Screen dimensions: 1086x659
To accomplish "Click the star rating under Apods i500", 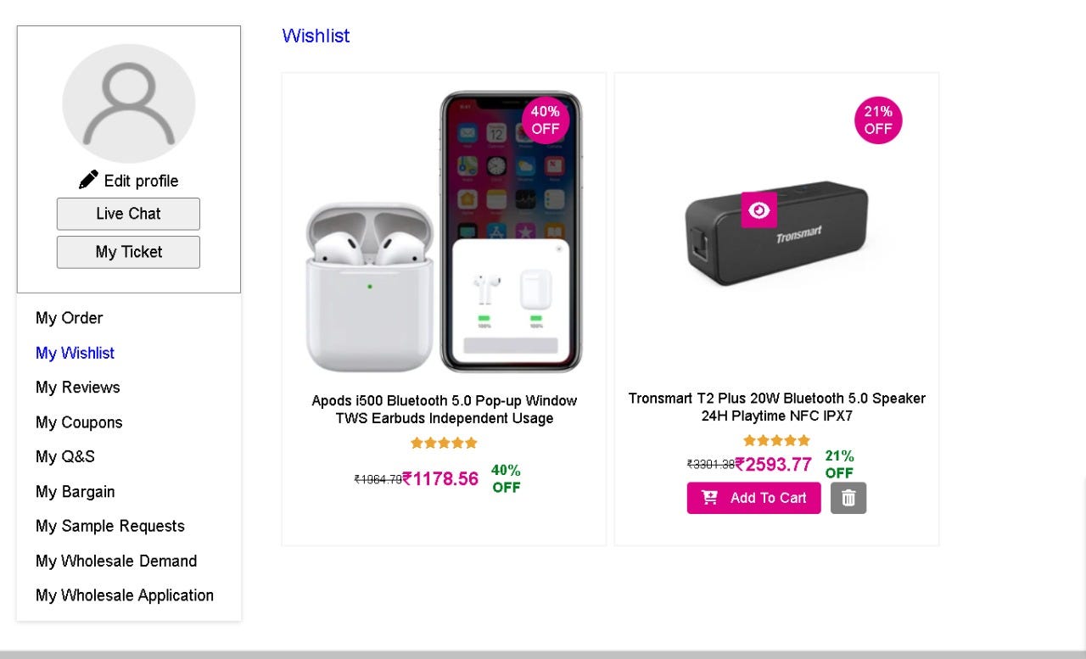I will pyautogui.click(x=444, y=443).
